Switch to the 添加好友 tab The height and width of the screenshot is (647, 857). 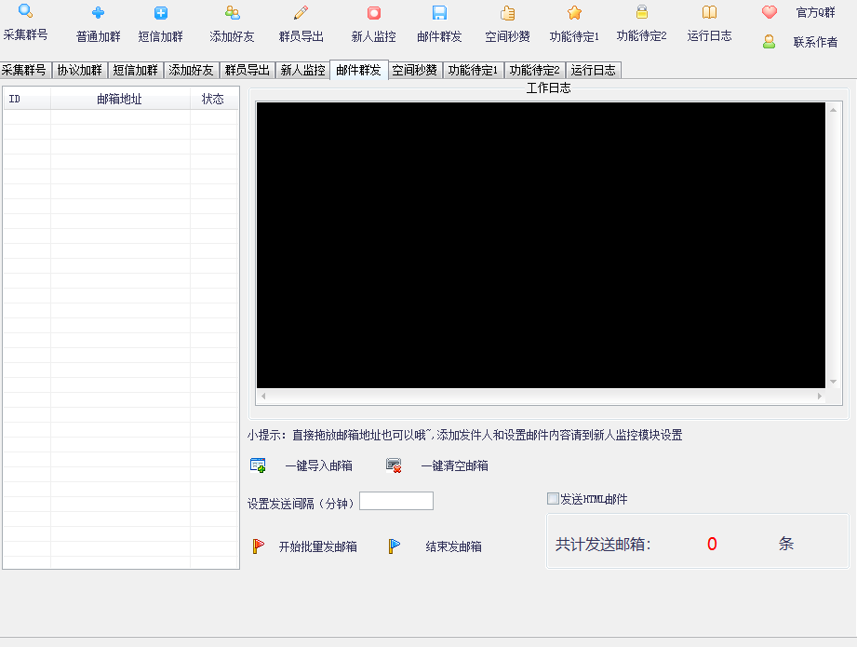pyautogui.click(x=192, y=70)
